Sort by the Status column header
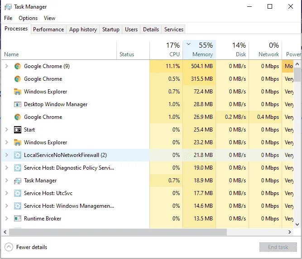Viewport: 302px width, 259px height. [x=133, y=50]
